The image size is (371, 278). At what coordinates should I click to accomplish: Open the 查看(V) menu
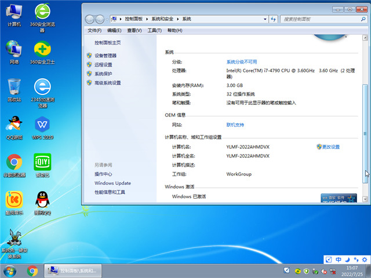(x=134, y=31)
